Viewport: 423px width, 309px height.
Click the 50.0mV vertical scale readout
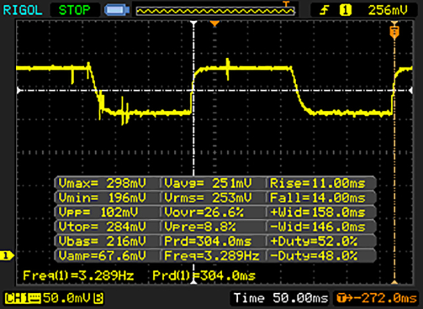(x=67, y=298)
